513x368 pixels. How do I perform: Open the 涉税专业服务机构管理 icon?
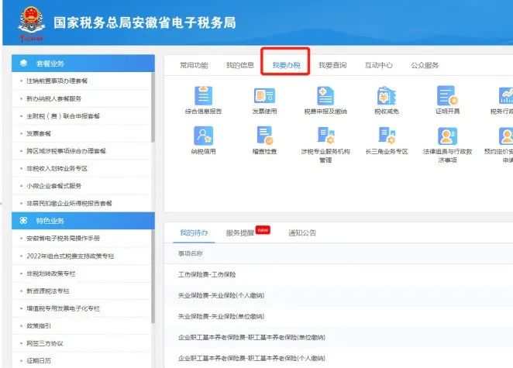[325, 136]
